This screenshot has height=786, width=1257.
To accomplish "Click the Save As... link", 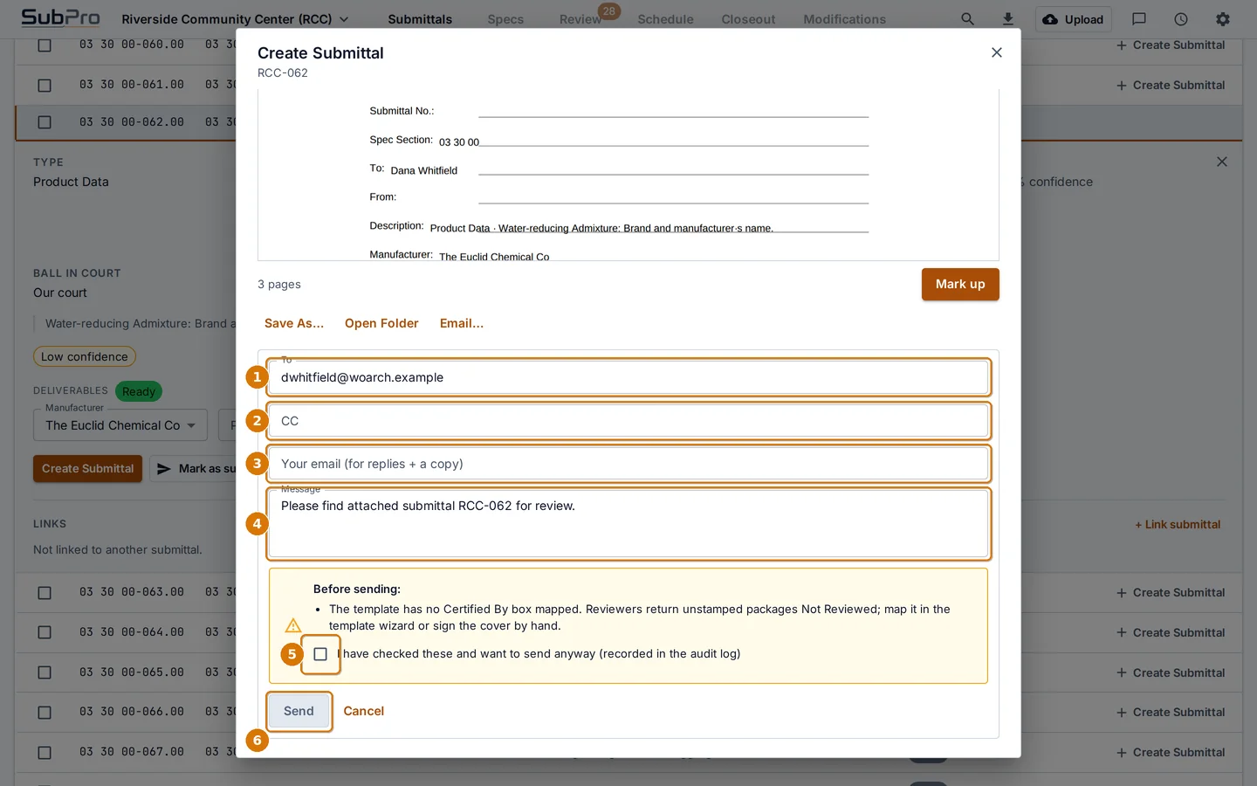I will tap(294, 323).
